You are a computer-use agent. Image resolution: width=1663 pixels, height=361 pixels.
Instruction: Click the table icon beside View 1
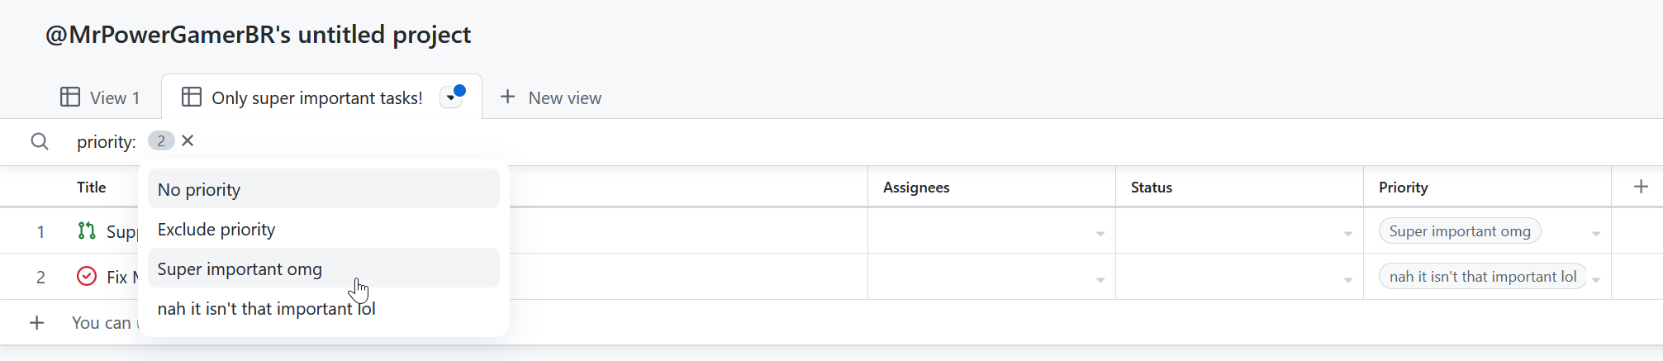[x=70, y=97]
